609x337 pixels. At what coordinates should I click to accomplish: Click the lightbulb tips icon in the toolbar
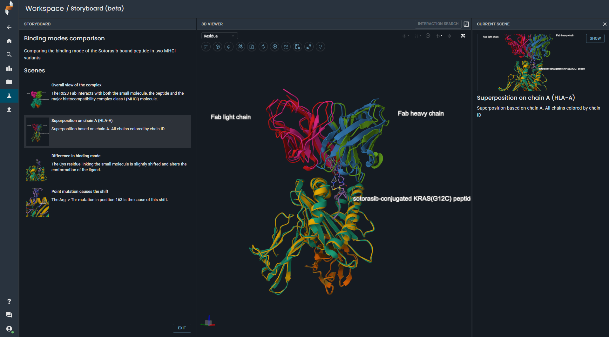[x=320, y=47]
